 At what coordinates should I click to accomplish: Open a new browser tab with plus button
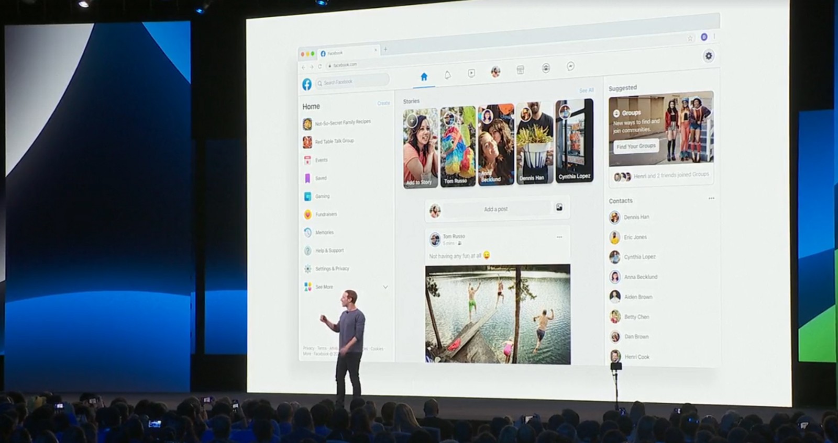tap(385, 50)
